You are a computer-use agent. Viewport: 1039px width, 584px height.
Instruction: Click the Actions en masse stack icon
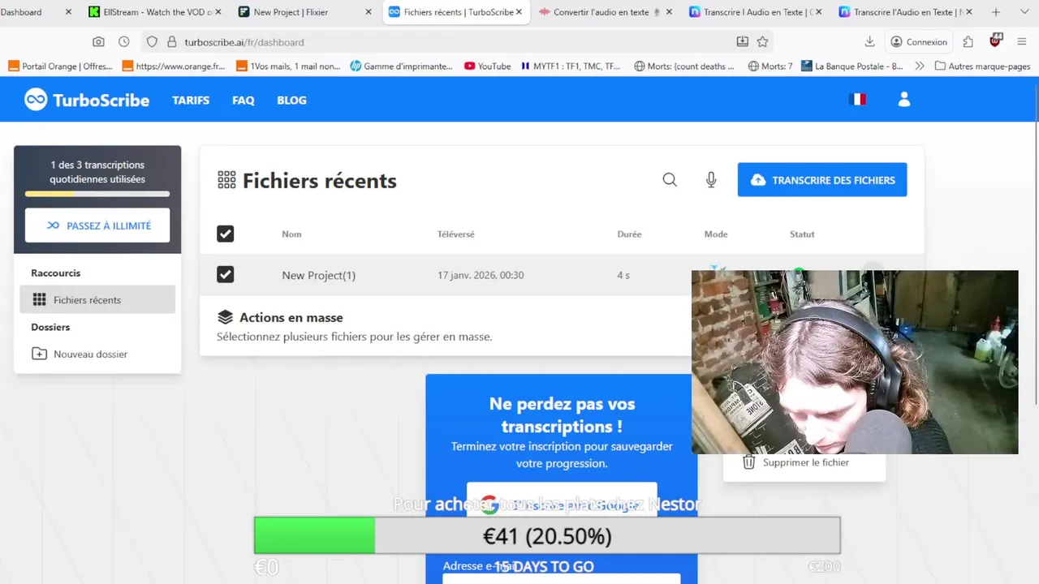click(225, 317)
